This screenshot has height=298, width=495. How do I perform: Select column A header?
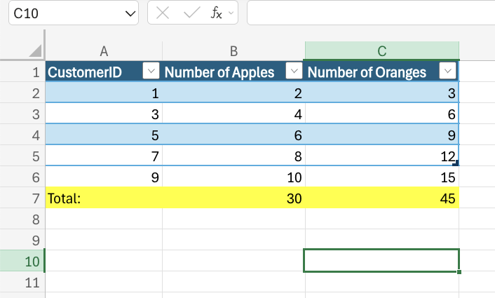click(x=104, y=50)
